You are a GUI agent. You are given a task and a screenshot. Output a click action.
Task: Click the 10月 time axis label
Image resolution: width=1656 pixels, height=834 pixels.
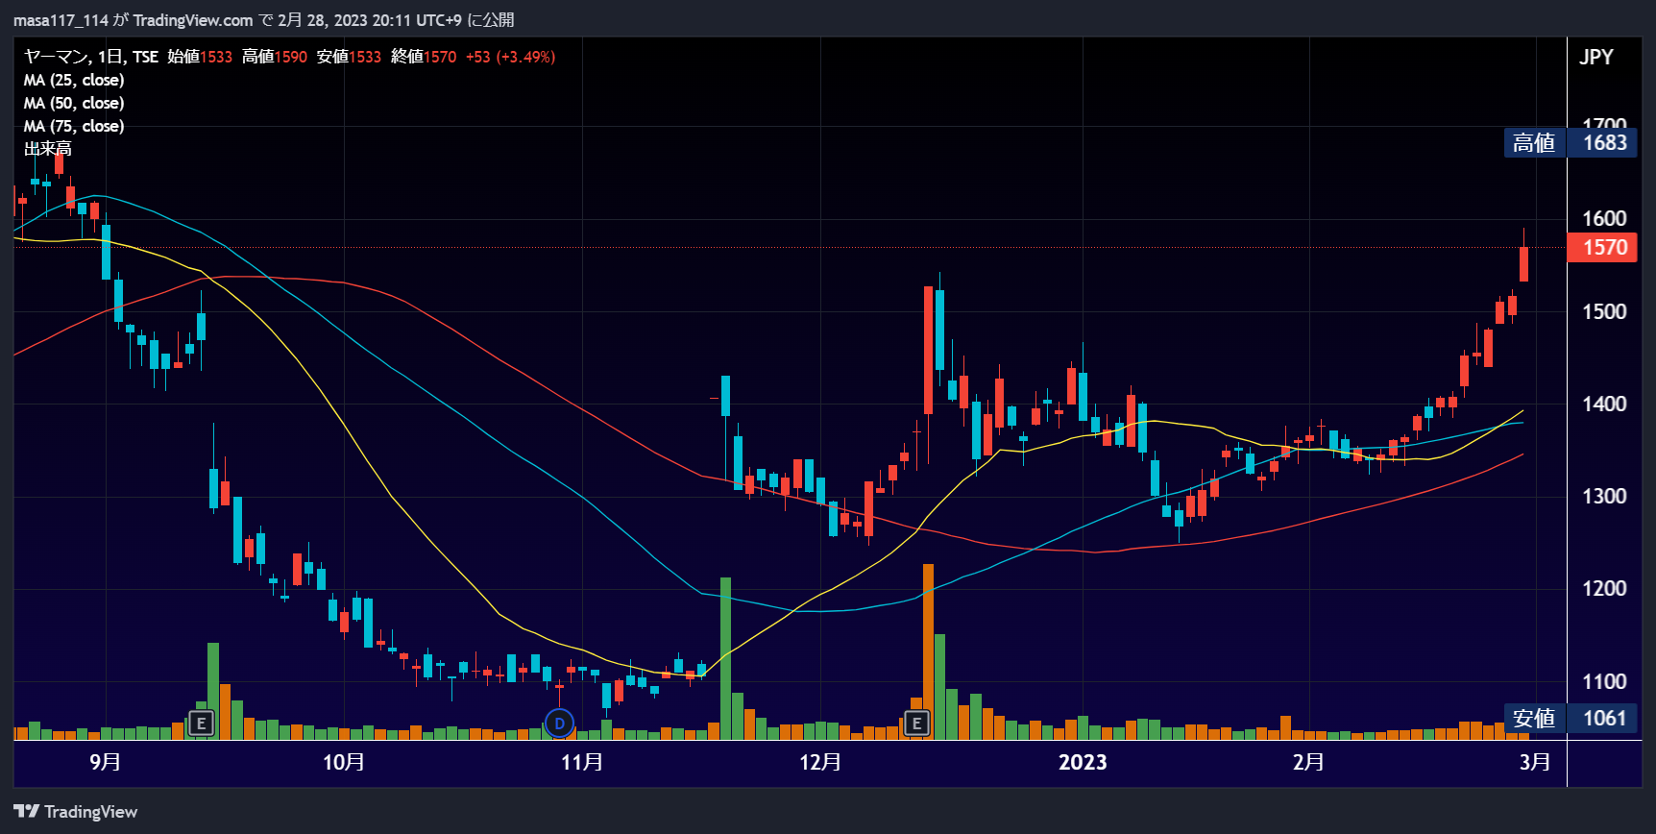[x=344, y=762]
